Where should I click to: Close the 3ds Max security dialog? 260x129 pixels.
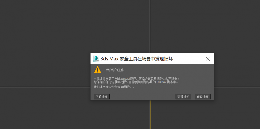pos(208,59)
